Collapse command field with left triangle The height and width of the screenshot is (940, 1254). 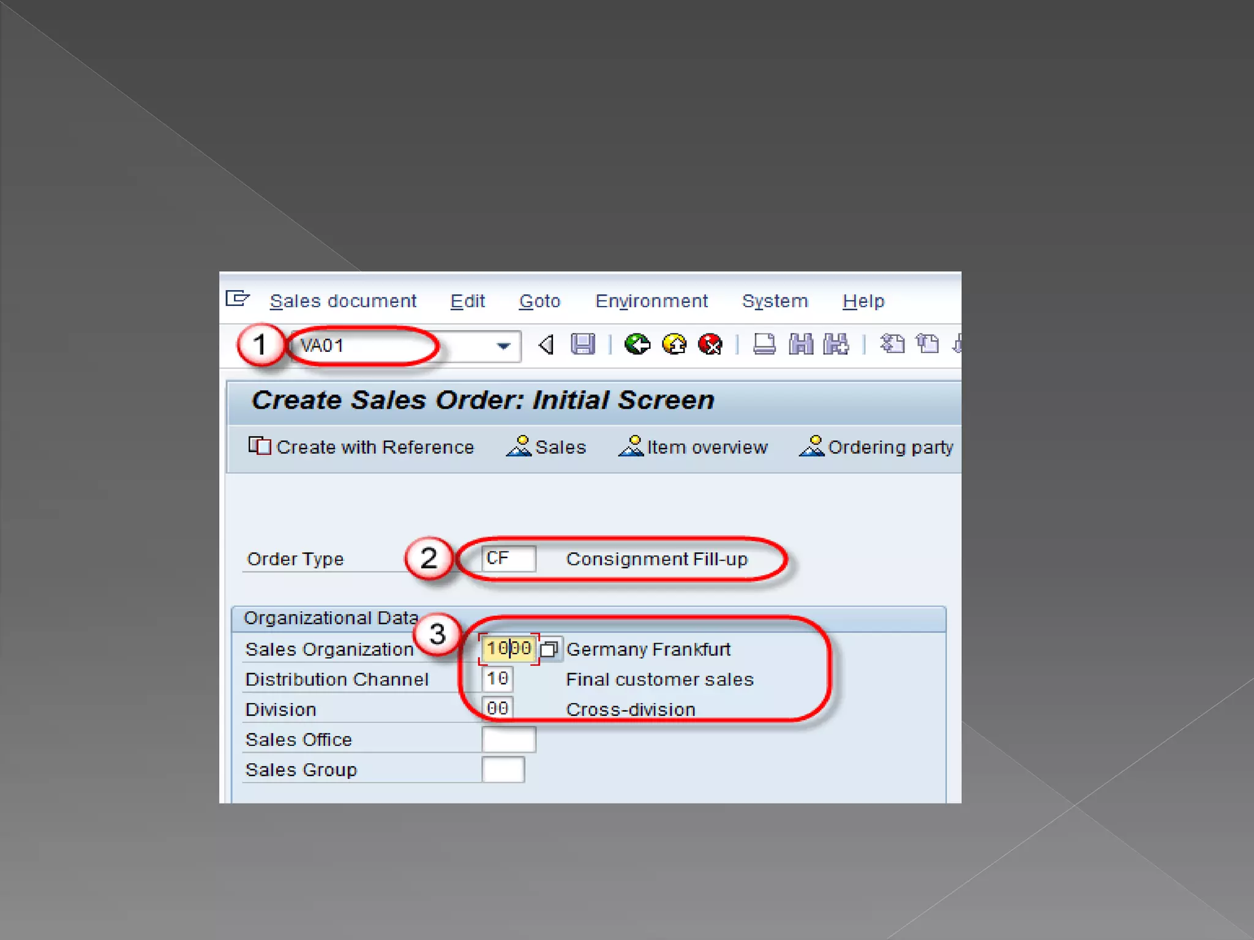[546, 345]
